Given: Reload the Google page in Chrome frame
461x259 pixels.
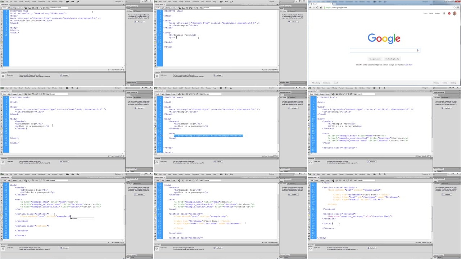Looking at the screenshot, I should point(317,8).
